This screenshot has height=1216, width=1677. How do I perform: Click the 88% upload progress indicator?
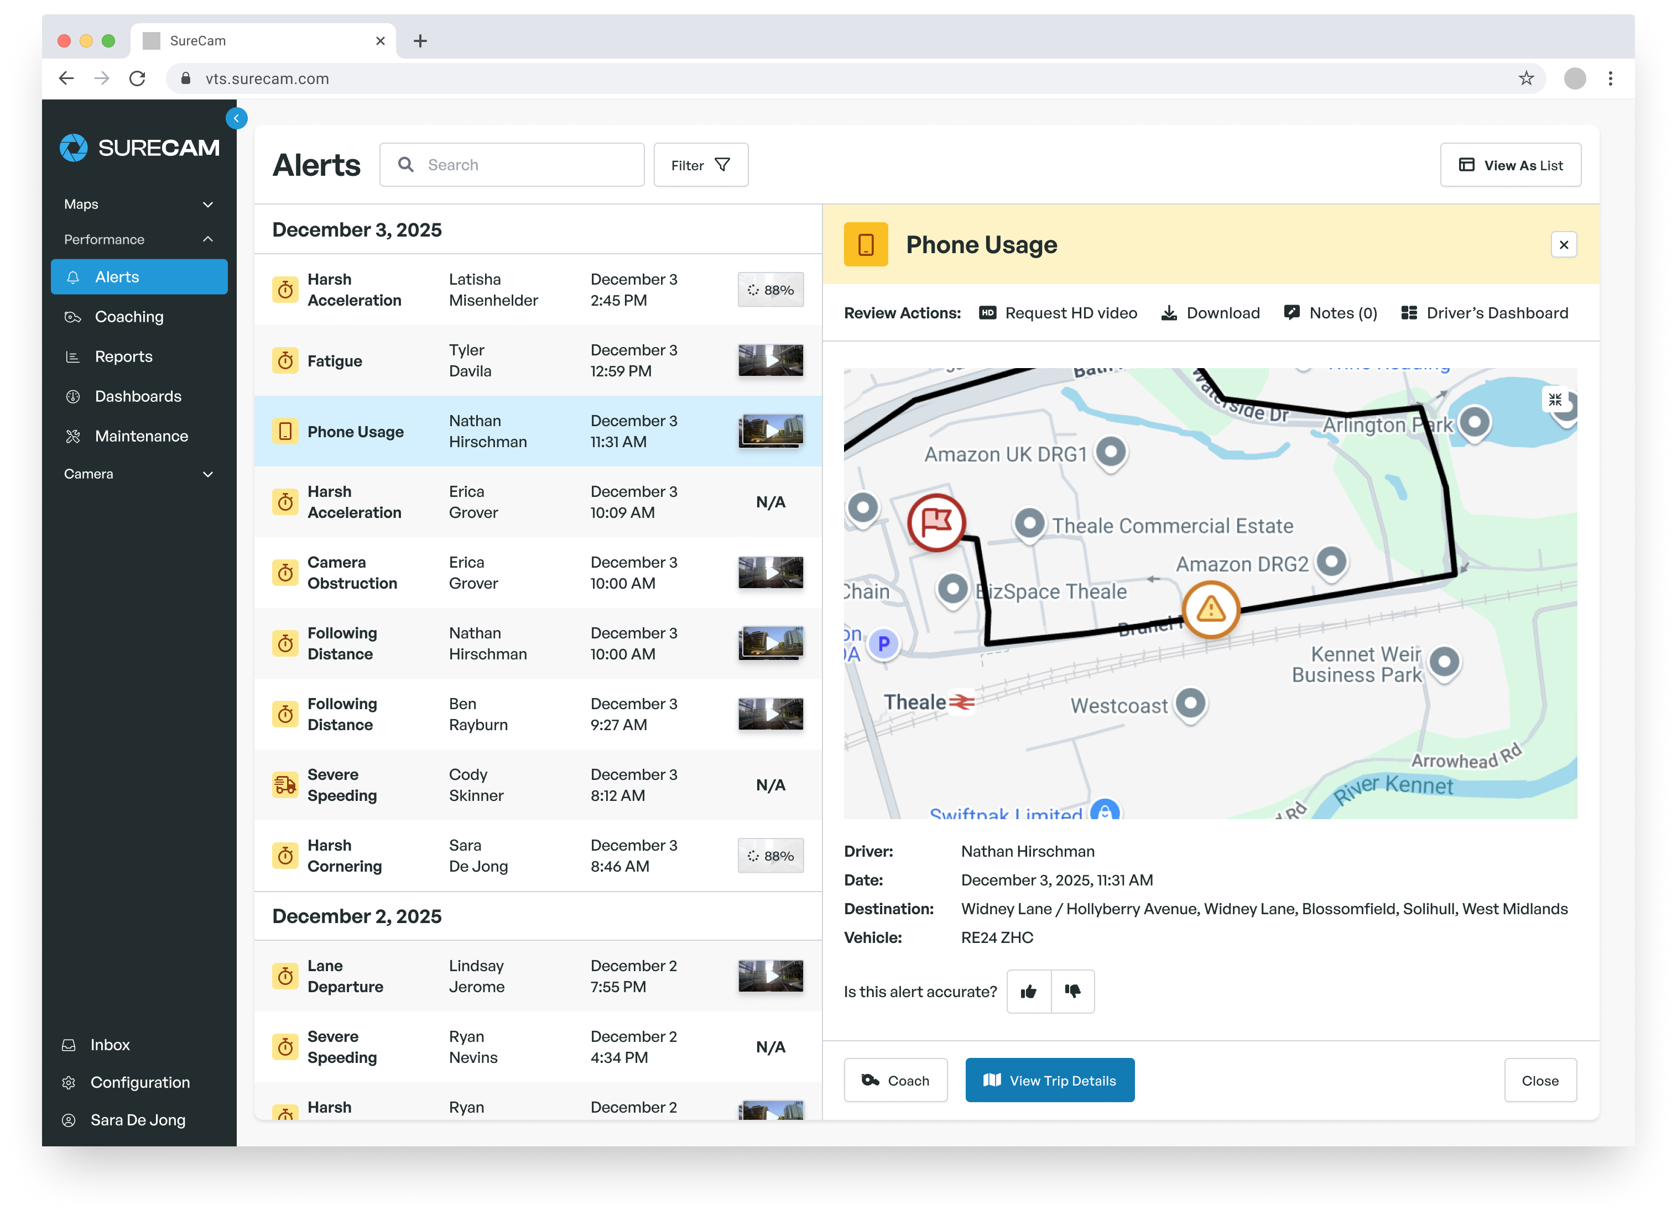click(x=770, y=290)
